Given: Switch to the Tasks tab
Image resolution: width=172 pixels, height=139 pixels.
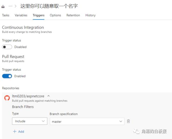Looking at the screenshot, I should click(x=6, y=15).
